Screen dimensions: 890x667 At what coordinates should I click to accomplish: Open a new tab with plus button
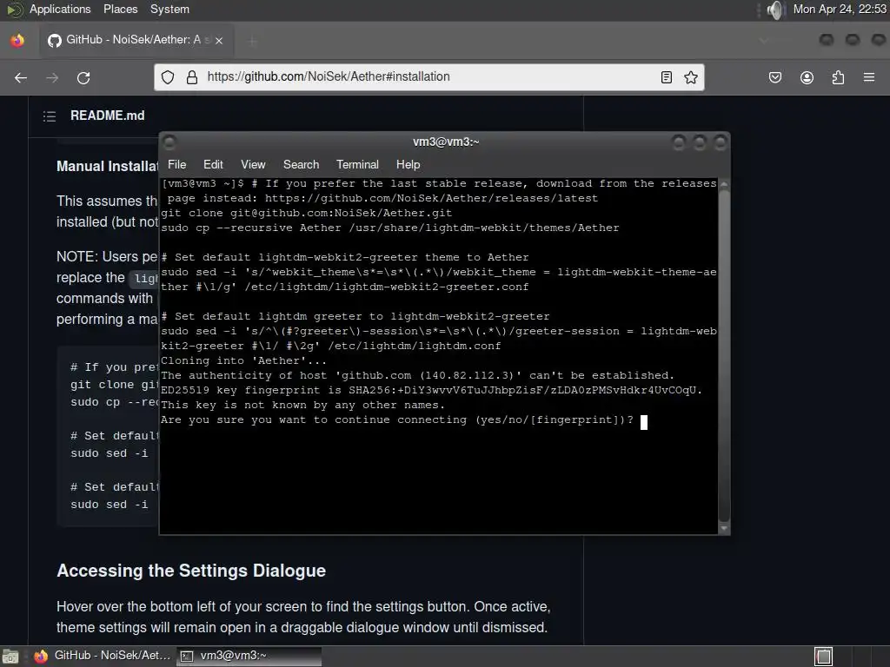click(x=253, y=40)
